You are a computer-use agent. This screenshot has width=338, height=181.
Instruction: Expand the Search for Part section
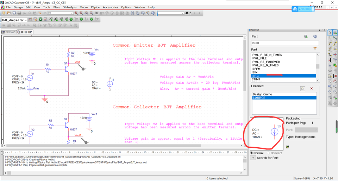click(x=253, y=158)
